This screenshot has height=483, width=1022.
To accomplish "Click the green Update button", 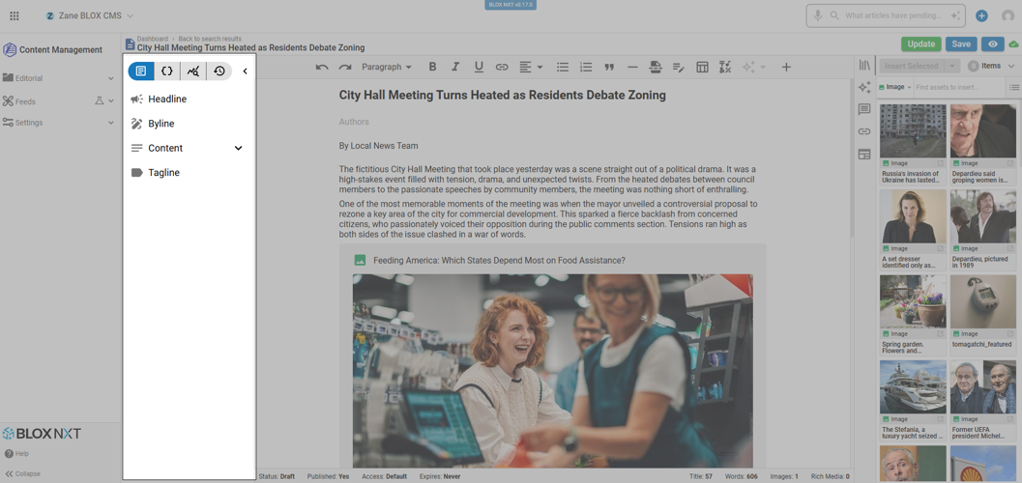I will (921, 43).
